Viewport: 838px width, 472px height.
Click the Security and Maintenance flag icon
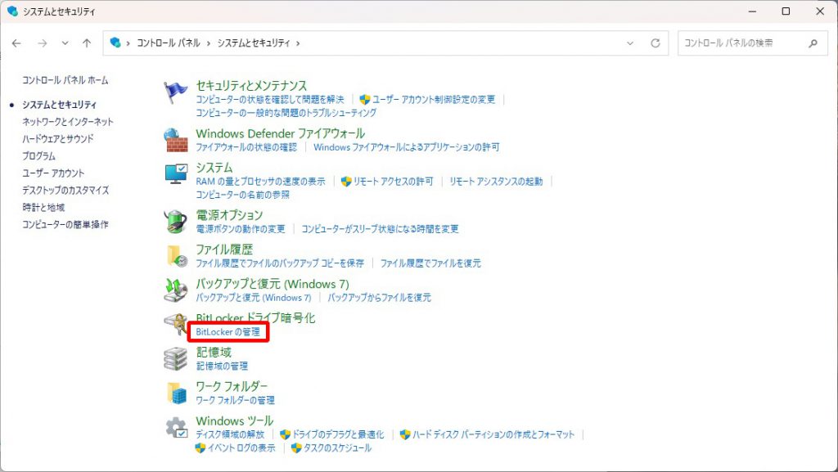click(x=175, y=92)
